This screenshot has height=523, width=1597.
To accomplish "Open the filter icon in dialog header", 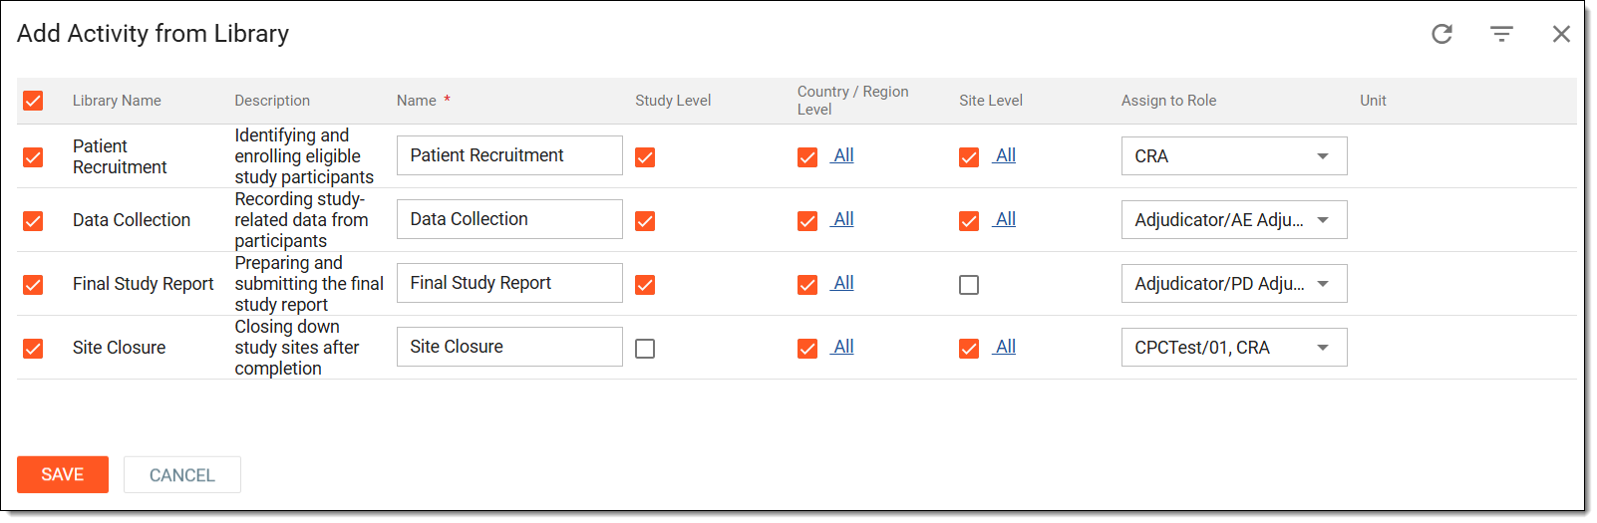I will pos(1501,34).
